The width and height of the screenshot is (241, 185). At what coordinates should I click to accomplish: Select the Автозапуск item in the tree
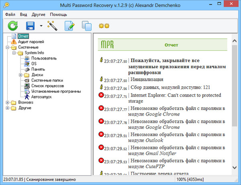41,97
